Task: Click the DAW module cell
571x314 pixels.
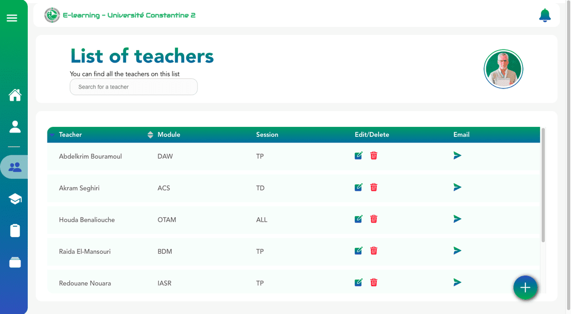Action: coord(165,156)
